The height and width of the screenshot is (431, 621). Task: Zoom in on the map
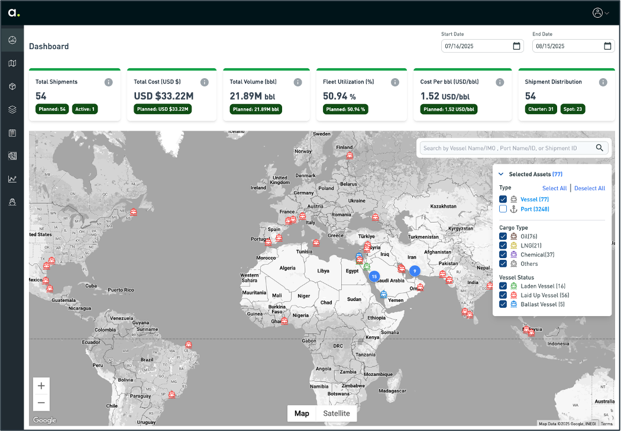tap(41, 386)
